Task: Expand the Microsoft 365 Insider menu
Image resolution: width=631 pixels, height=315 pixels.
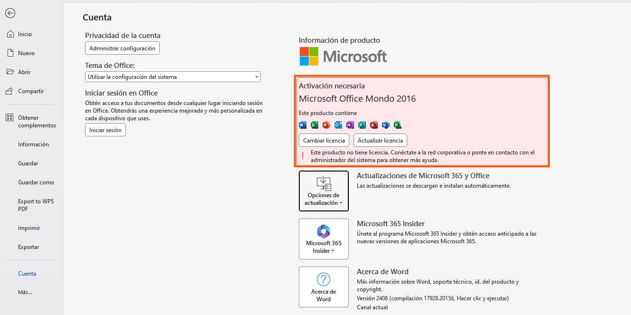Action: [x=324, y=239]
